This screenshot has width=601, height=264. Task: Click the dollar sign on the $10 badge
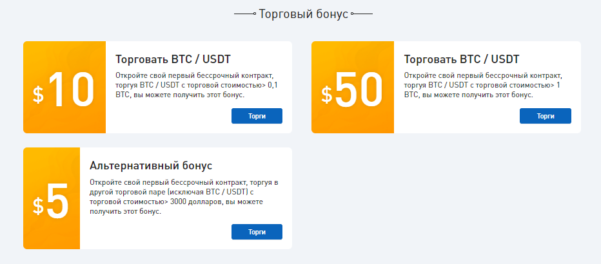[39, 95]
